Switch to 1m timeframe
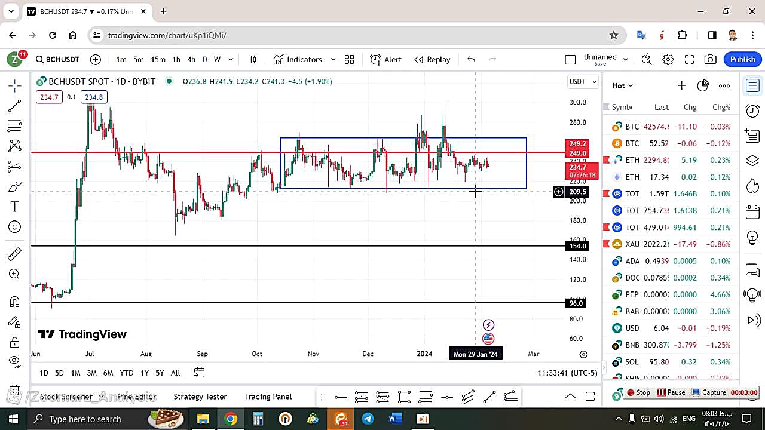The width and height of the screenshot is (765, 430). pyautogui.click(x=121, y=59)
